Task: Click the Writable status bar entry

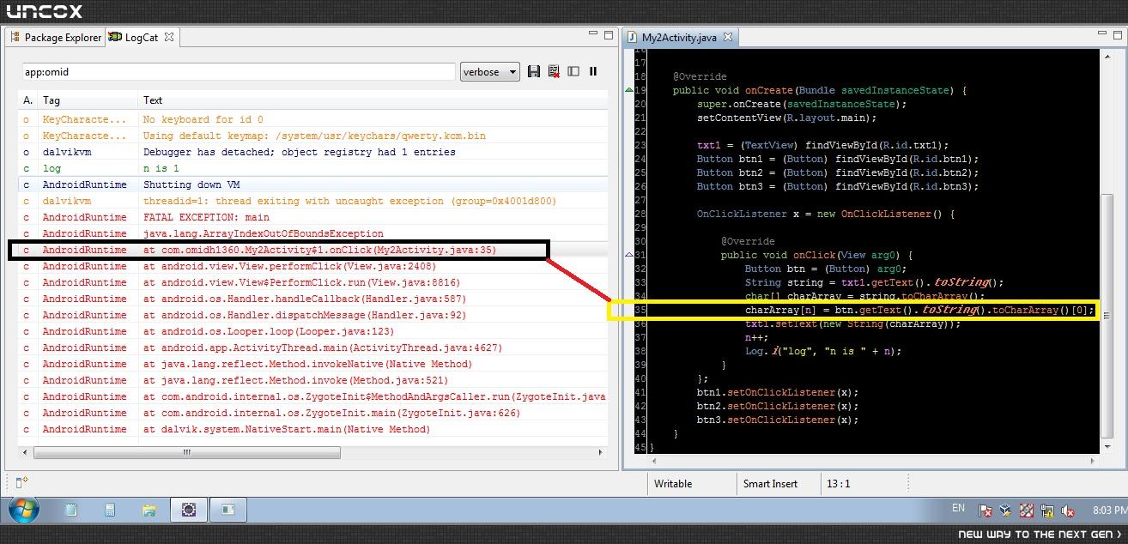Action: 673,484
